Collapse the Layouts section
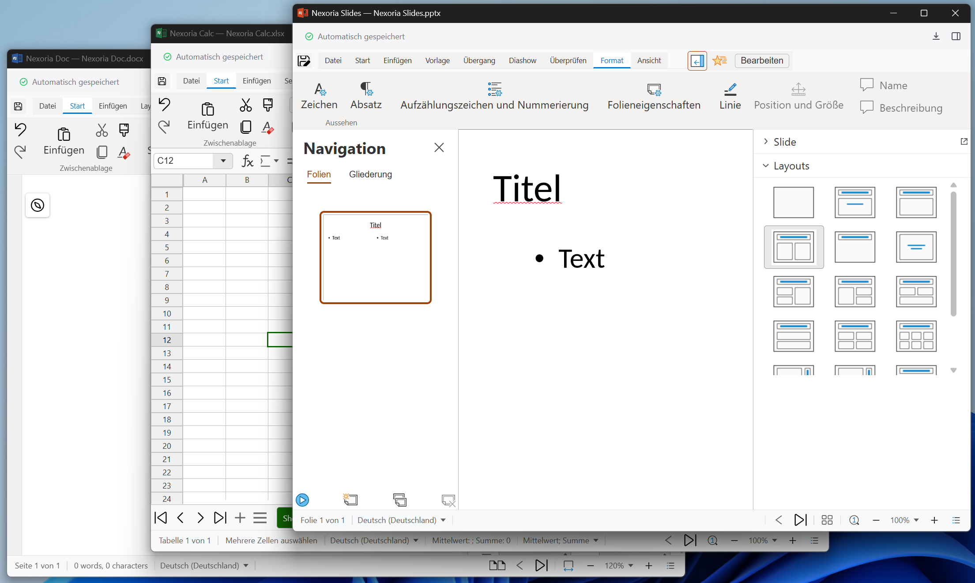 786,165
